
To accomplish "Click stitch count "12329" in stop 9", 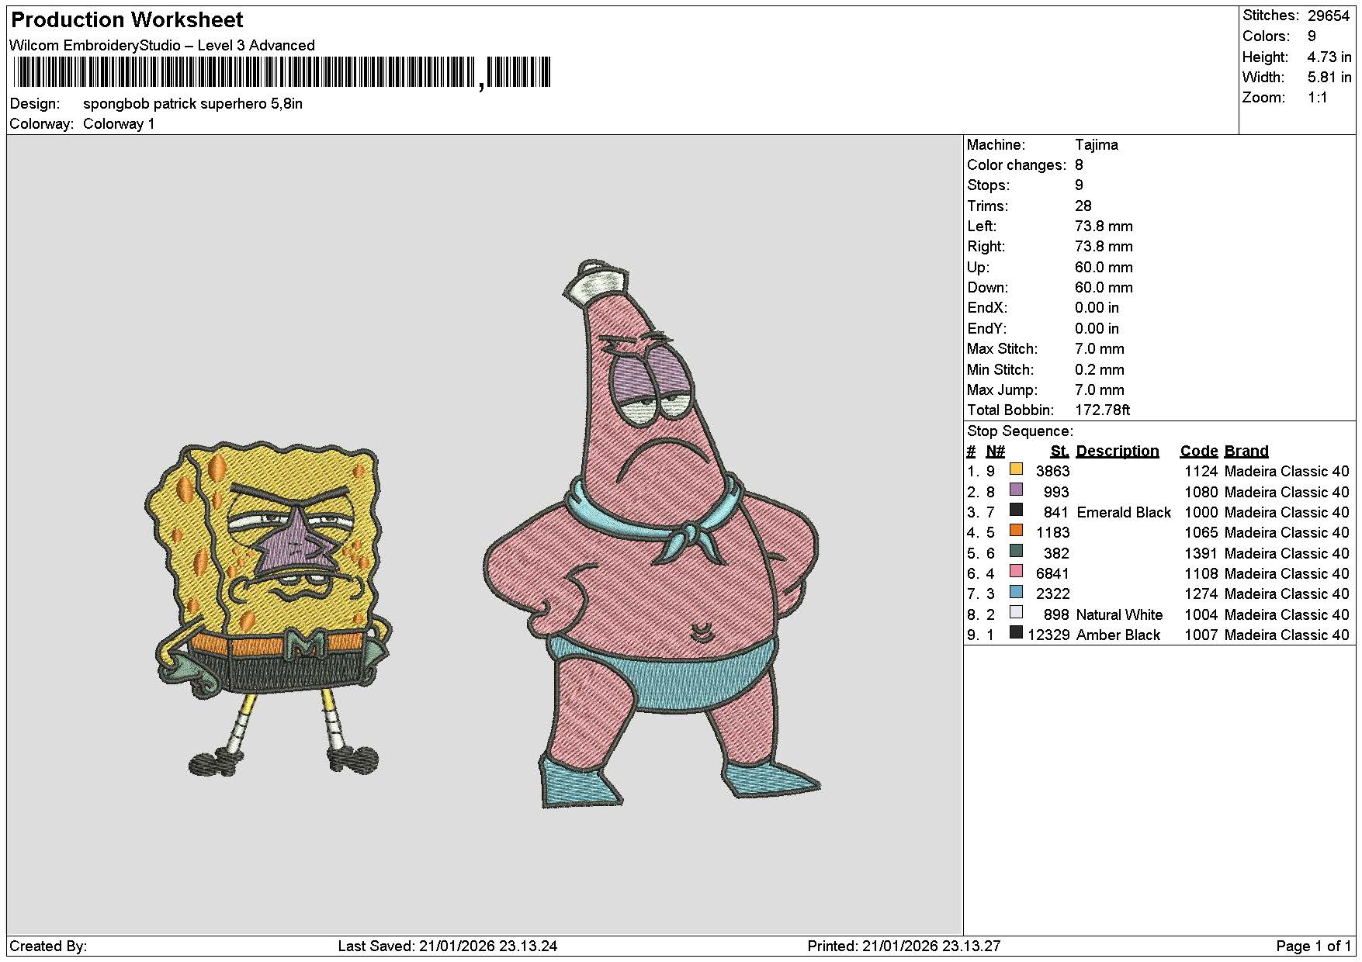I will [1048, 635].
